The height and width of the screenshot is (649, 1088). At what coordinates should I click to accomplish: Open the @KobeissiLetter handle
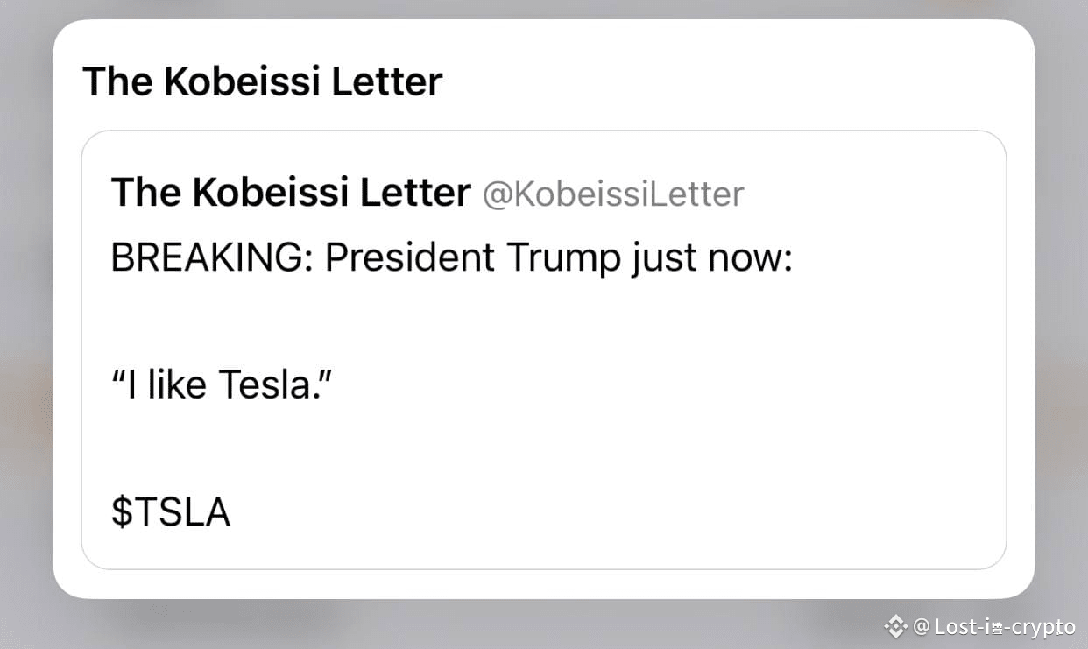[x=613, y=194]
